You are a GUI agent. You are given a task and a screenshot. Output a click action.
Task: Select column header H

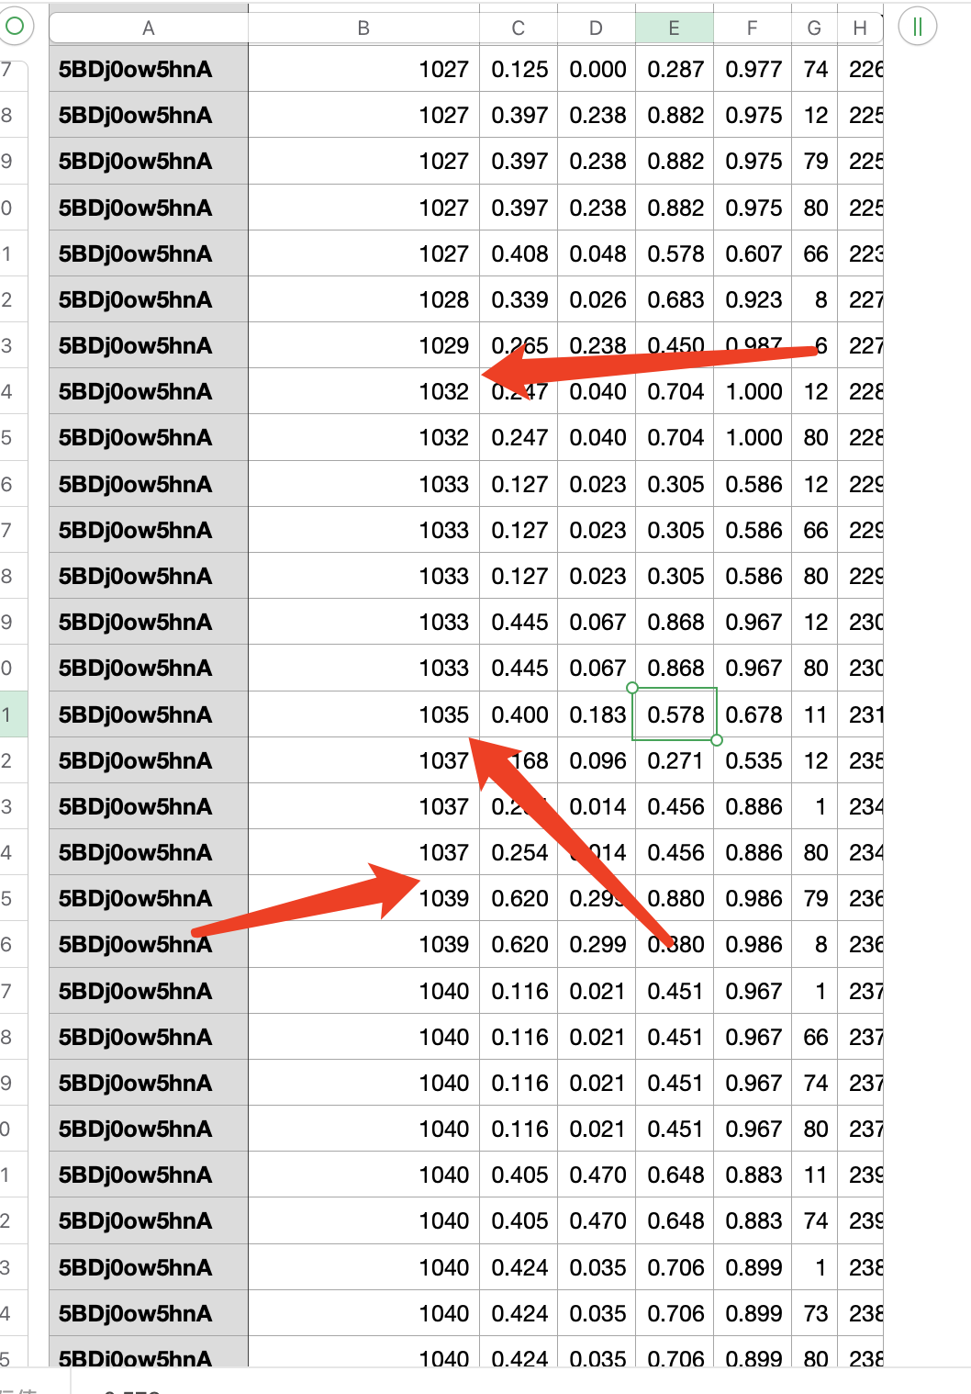coord(860,28)
